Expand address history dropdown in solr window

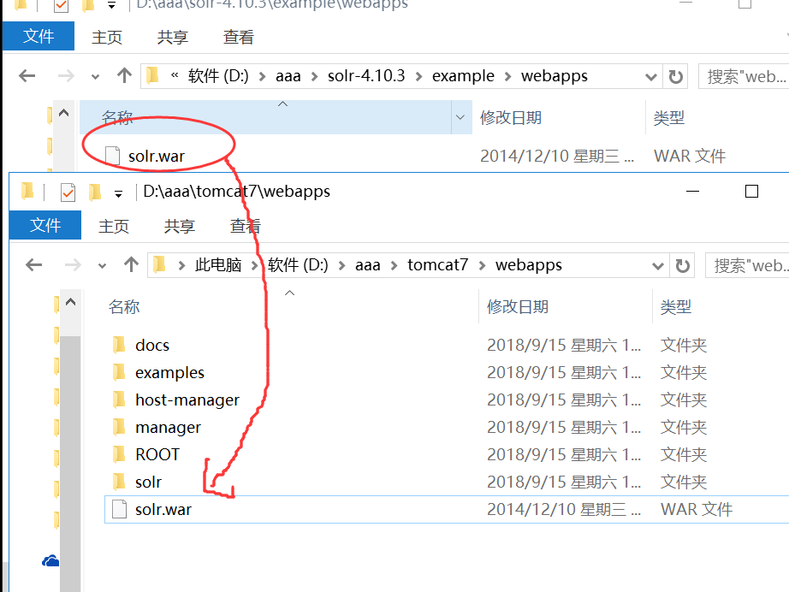[651, 77]
